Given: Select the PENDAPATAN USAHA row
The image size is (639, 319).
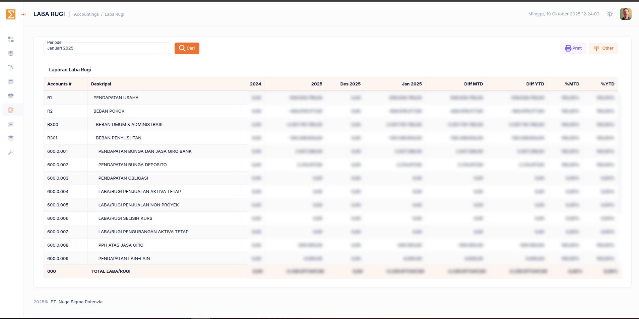Looking at the screenshot, I should [x=116, y=98].
